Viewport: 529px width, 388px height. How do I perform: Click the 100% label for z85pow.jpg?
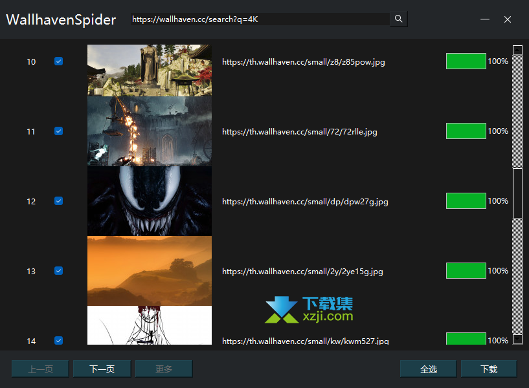498,61
